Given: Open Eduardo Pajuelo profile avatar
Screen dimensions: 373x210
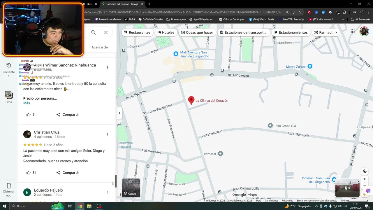Looking at the screenshot, I should point(27,192).
